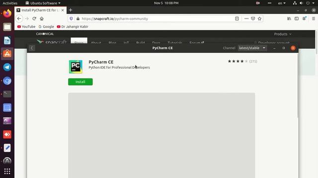Show Firefox sidebars
318x178 pixels.
[297, 19]
